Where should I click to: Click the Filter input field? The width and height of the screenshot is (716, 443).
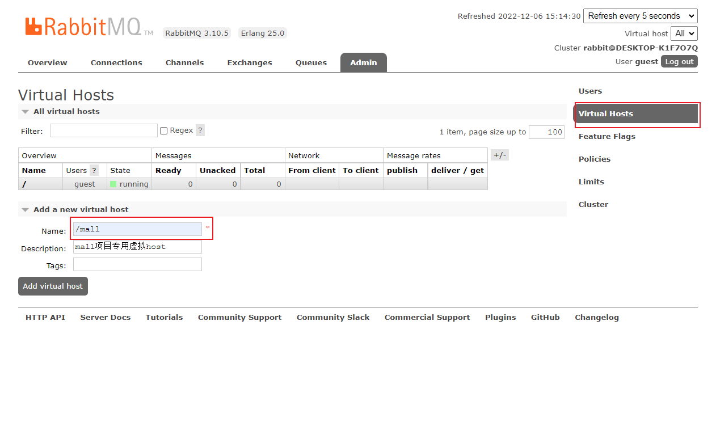click(x=104, y=130)
